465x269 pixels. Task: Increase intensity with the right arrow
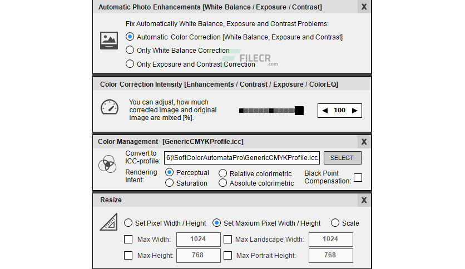(x=354, y=111)
